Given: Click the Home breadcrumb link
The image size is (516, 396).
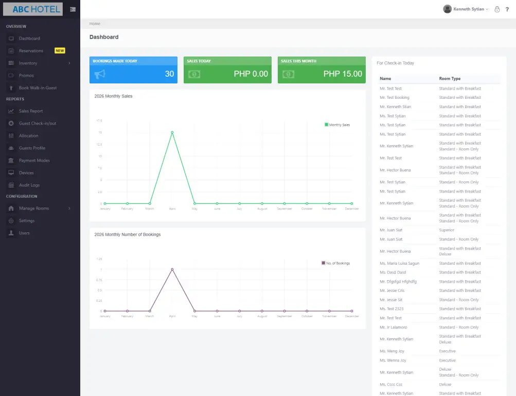Looking at the screenshot, I should [95, 24].
